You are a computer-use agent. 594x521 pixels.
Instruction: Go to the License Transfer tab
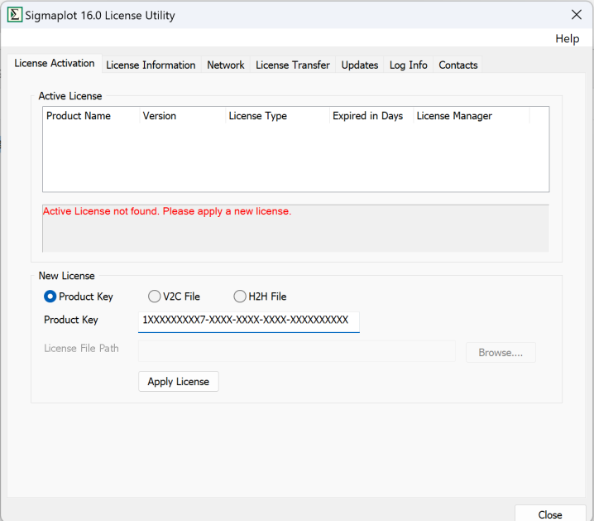coord(293,65)
